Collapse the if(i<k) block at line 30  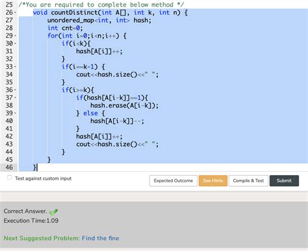click(15, 43)
